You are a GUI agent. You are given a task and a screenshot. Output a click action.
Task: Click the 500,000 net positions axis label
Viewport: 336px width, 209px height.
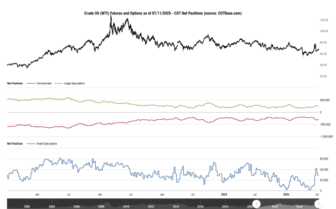[325, 100]
